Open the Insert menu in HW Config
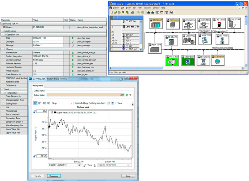 (x=129, y=7)
